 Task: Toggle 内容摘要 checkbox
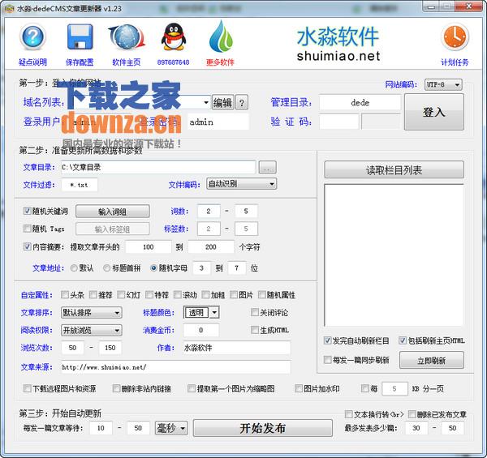27,246
